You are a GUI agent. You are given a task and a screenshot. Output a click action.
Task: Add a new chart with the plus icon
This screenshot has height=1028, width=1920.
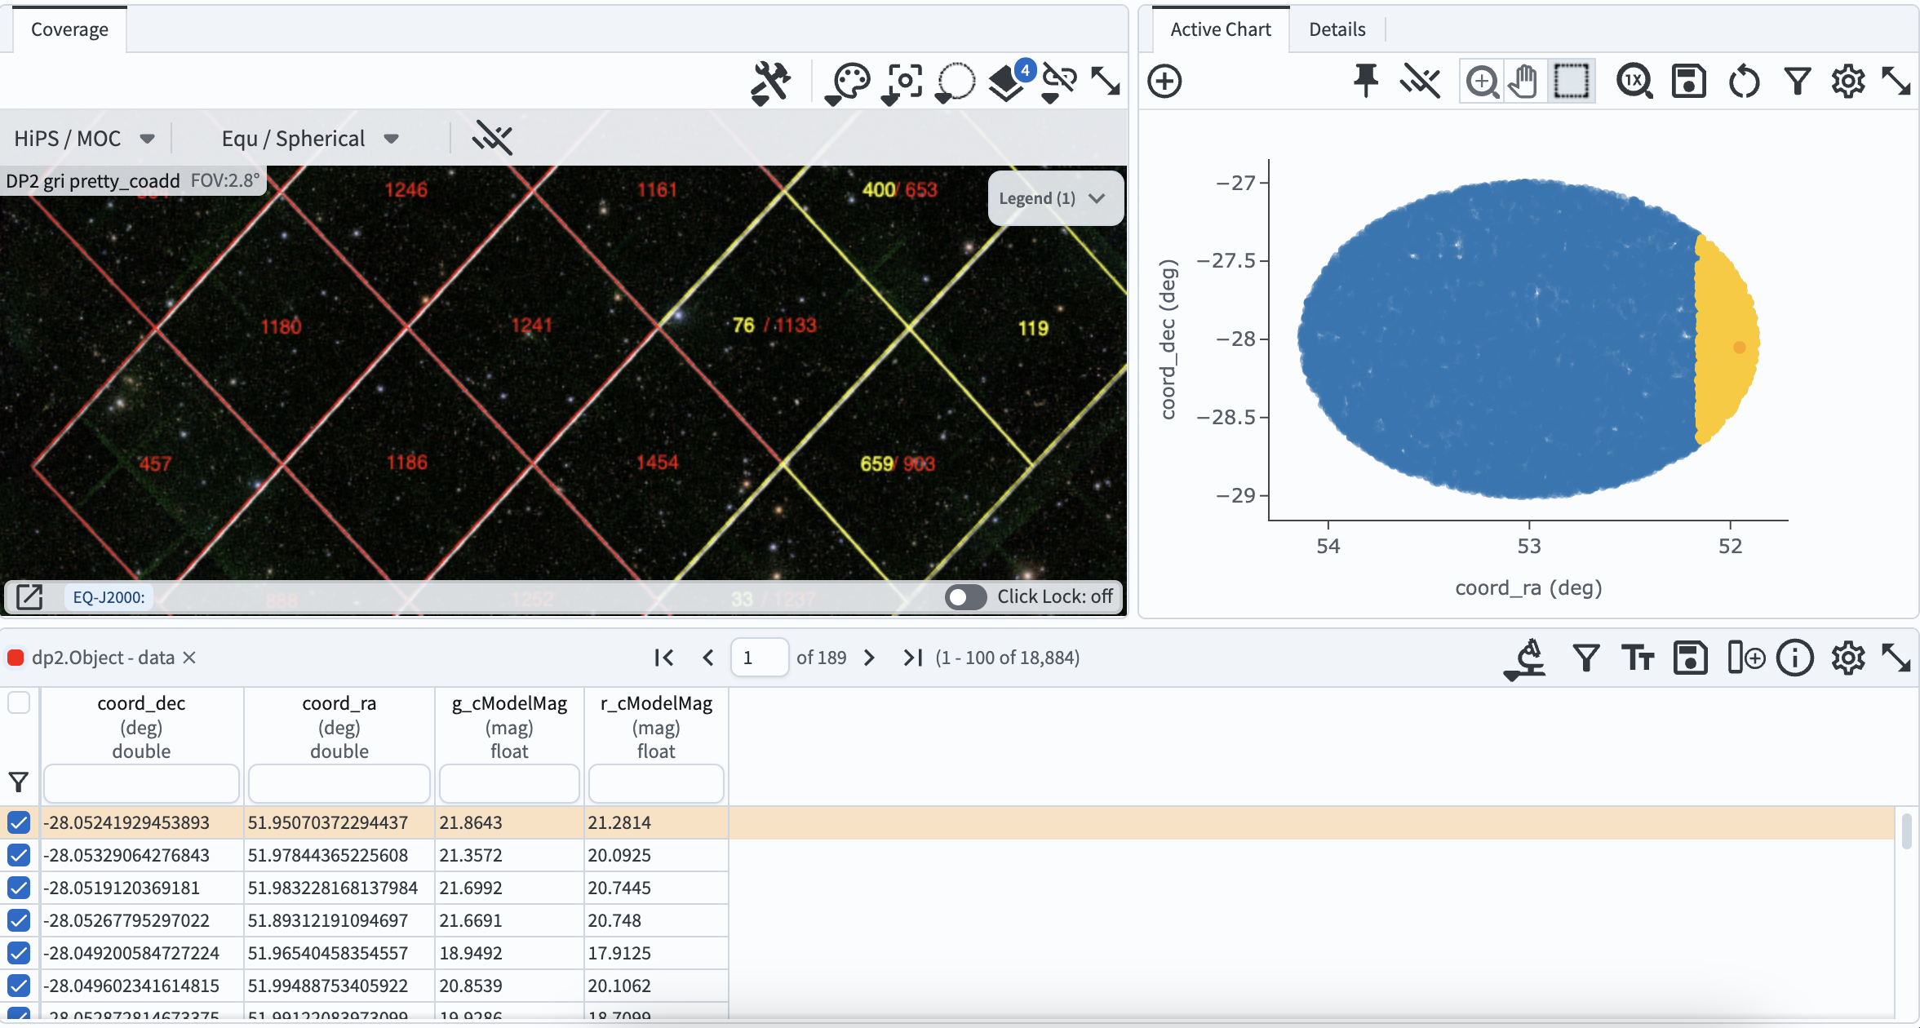click(1164, 82)
